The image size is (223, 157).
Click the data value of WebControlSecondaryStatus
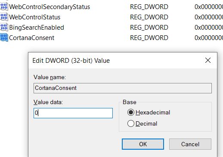[209, 7]
